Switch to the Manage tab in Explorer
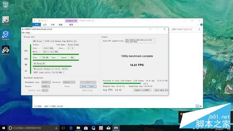This screenshot has width=233, height=131. [71, 25]
